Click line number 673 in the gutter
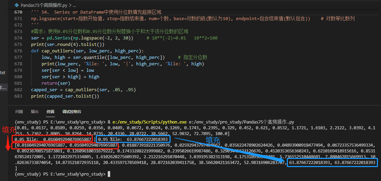The height and width of the screenshot is (181, 381). click(18, 32)
